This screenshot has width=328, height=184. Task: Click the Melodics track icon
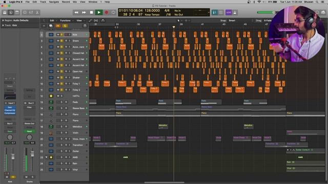pos(51,127)
